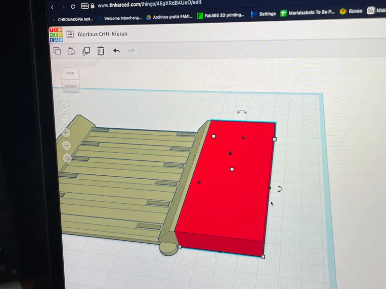Click the Paste tool icon
The height and width of the screenshot is (289, 386).
point(71,51)
